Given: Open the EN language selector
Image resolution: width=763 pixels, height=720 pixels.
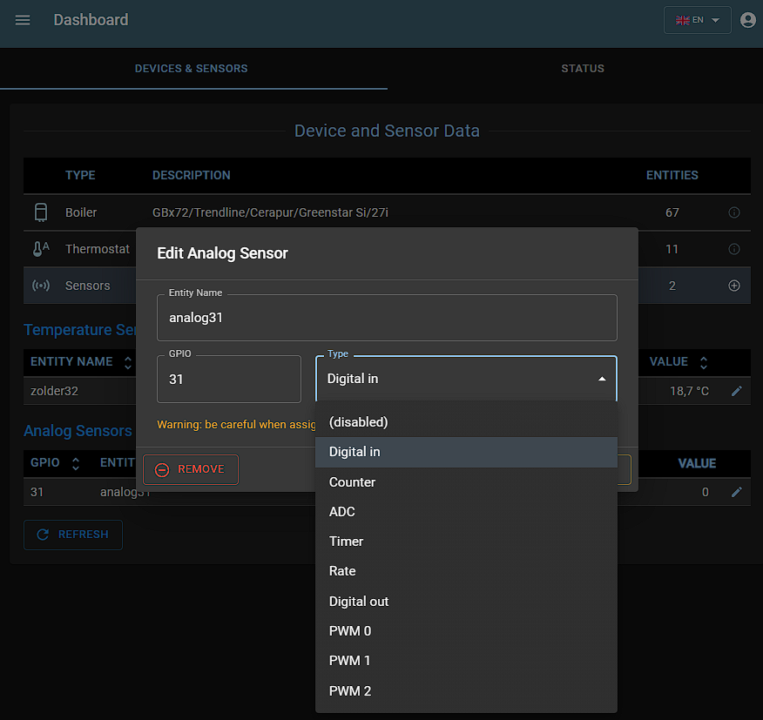Looking at the screenshot, I should pyautogui.click(x=697, y=20).
